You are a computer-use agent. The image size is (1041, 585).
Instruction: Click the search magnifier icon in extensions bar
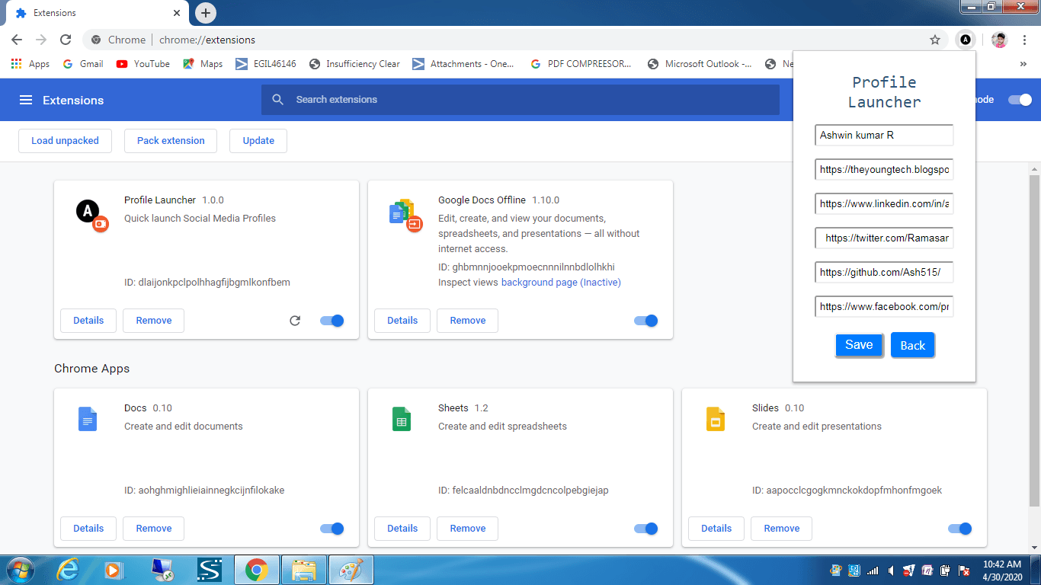tap(278, 100)
